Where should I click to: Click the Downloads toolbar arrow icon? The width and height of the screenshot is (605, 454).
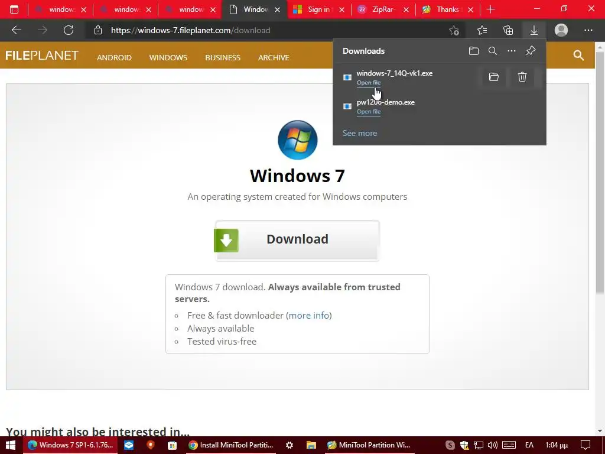coord(534,30)
